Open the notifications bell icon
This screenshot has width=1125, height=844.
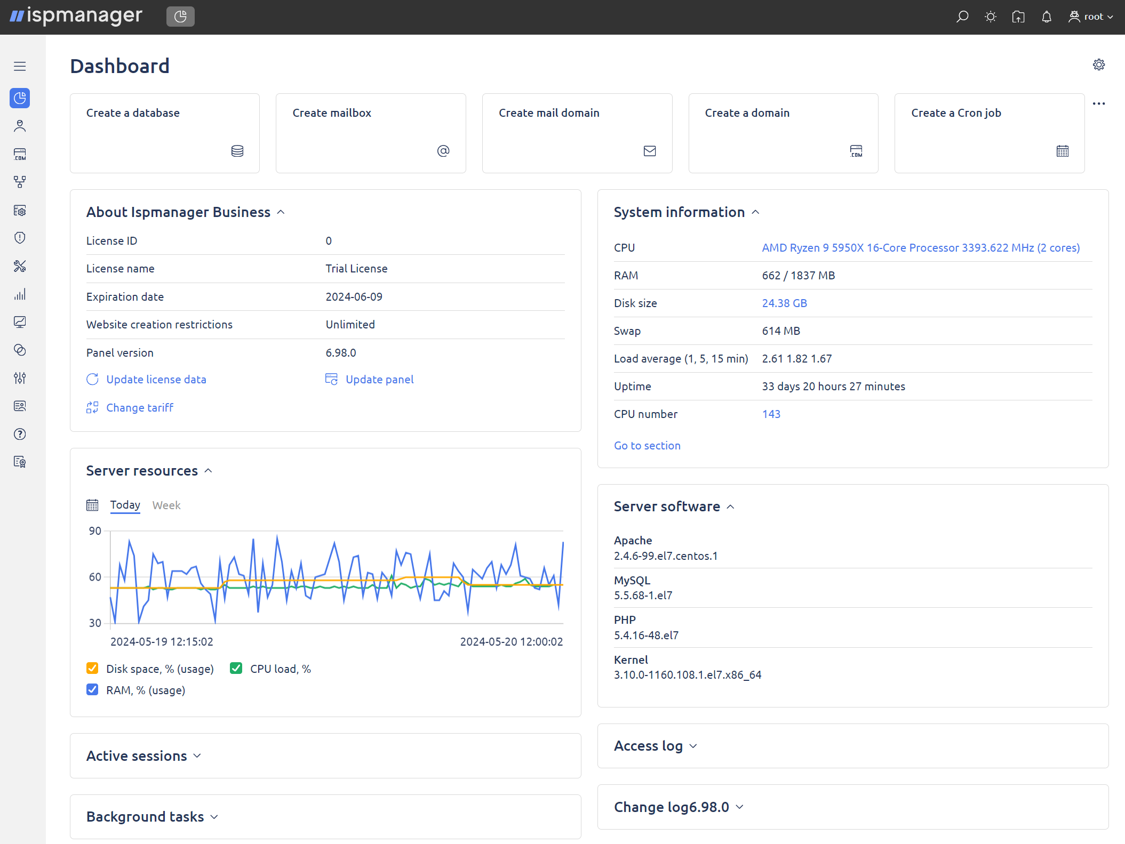coord(1047,17)
